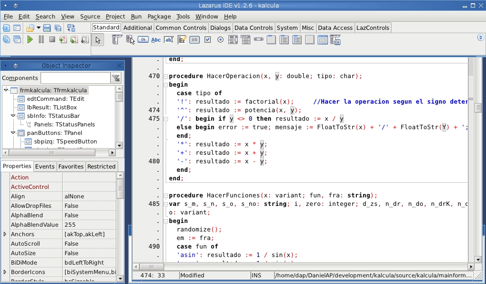Screen dimensions: 486x284
Task: Toggle between form and unit view icon
Action: (71, 28)
